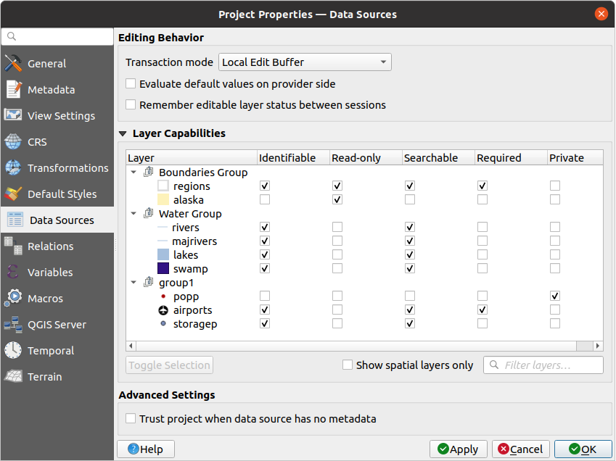The image size is (616, 461).
Task: Click the swamp layer color swatch
Action: tap(163, 268)
